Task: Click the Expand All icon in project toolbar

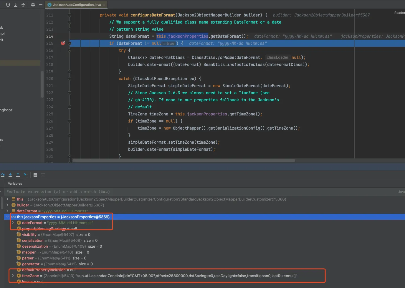Action: [16, 5]
